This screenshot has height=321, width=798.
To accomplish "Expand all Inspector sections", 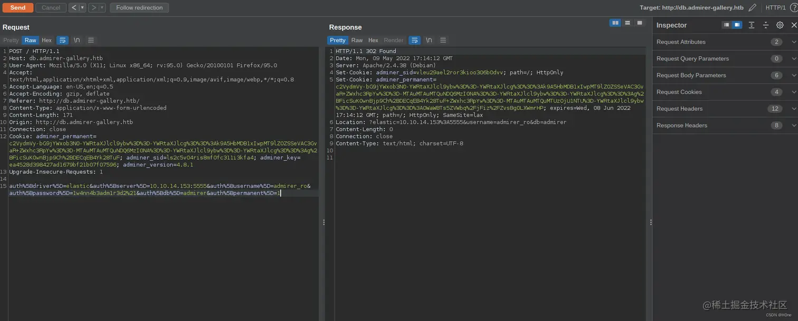I will tap(752, 25).
